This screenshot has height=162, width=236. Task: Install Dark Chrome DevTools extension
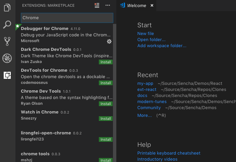tap(106, 62)
